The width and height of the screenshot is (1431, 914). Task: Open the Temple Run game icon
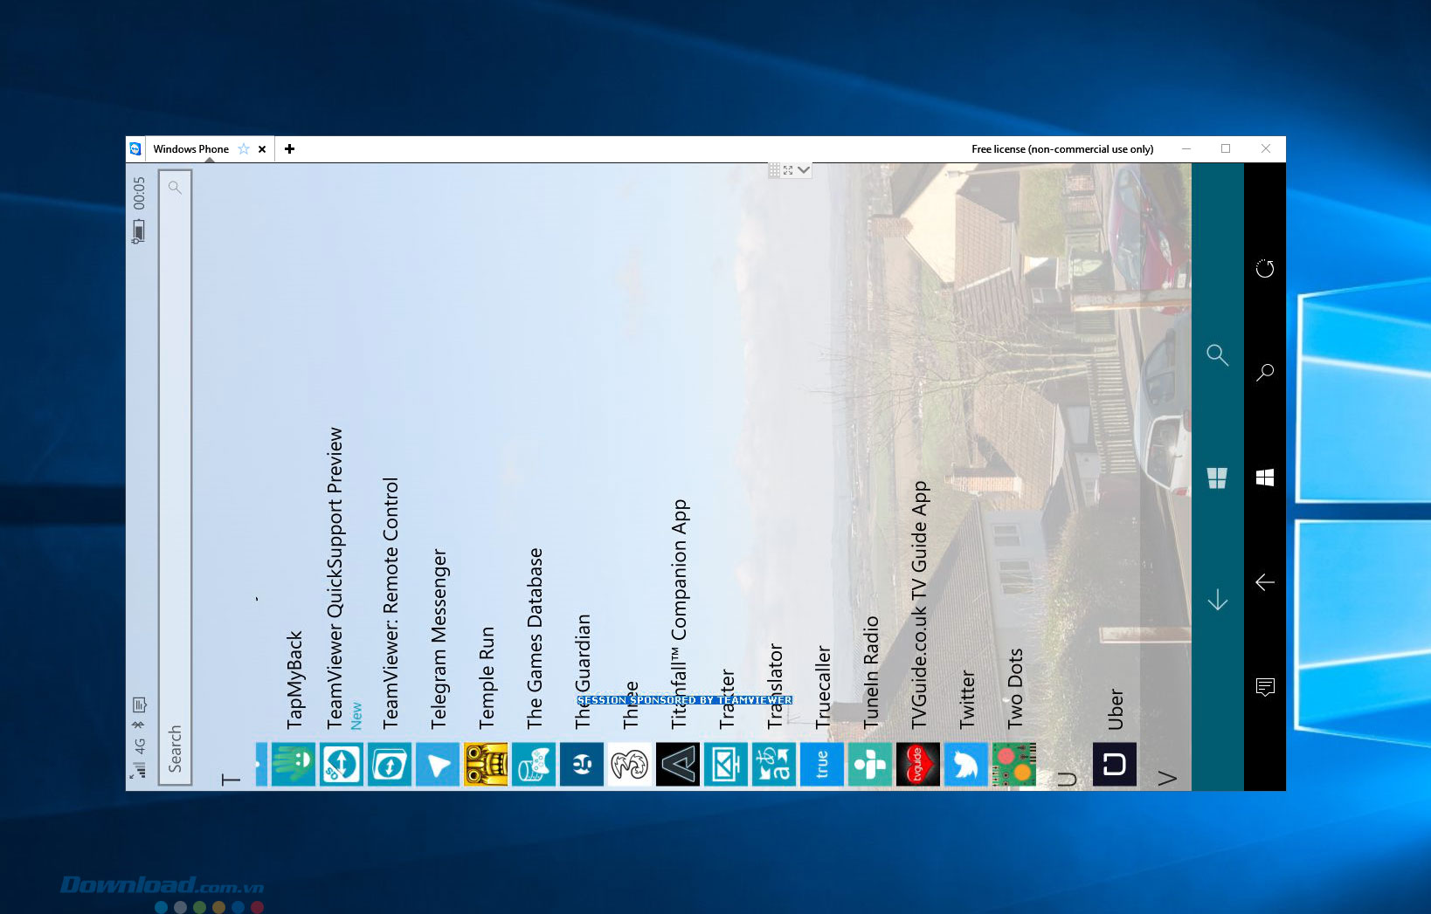486,765
